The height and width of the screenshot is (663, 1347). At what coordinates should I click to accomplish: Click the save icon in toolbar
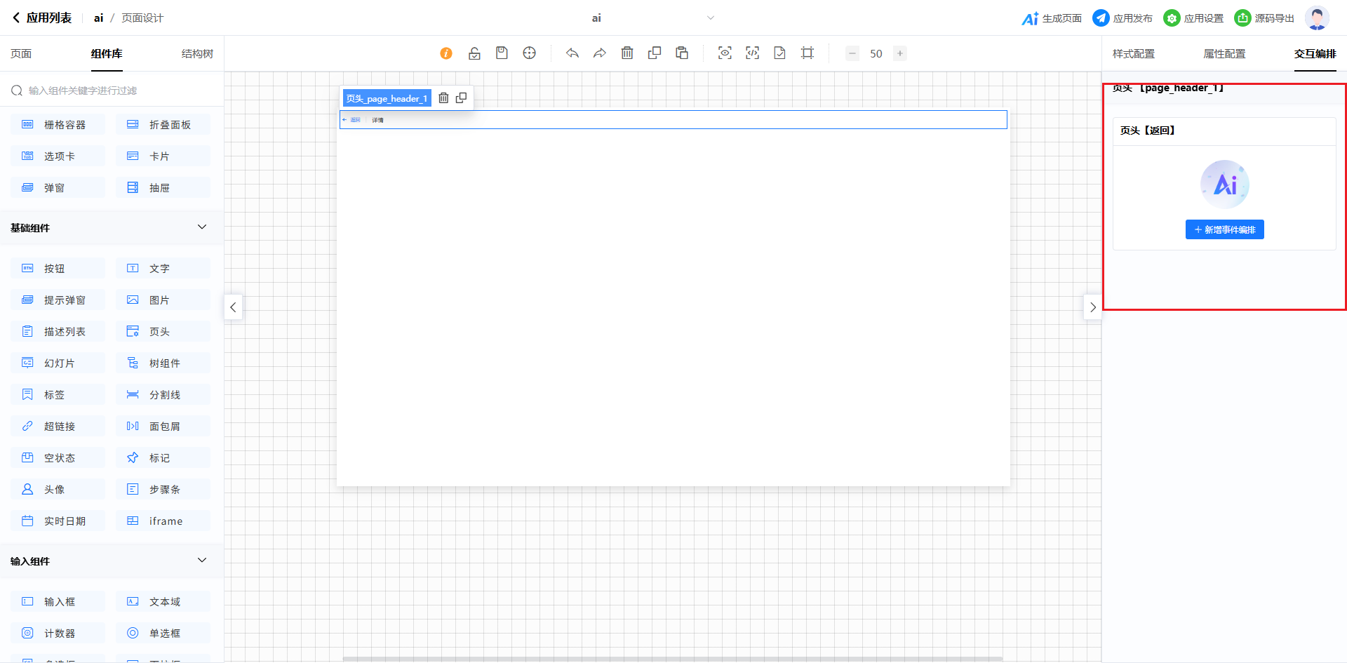(502, 53)
